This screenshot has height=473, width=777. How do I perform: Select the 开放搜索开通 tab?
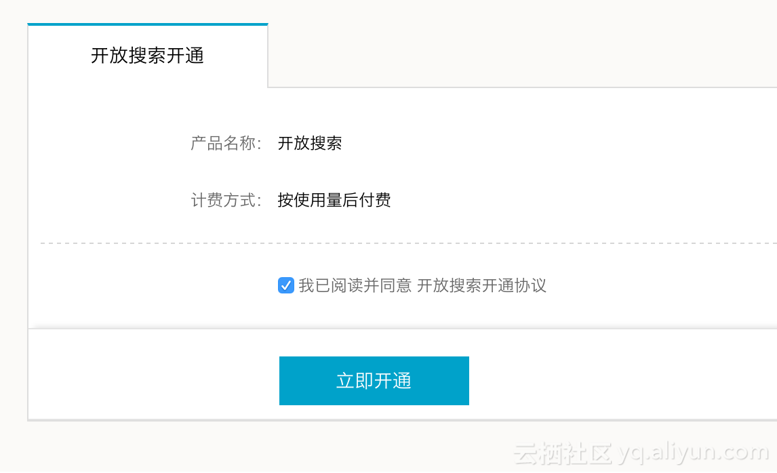point(147,56)
